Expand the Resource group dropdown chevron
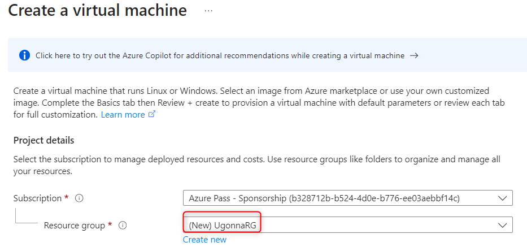This screenshot has width=527, height=251. (x=502, y=225)
